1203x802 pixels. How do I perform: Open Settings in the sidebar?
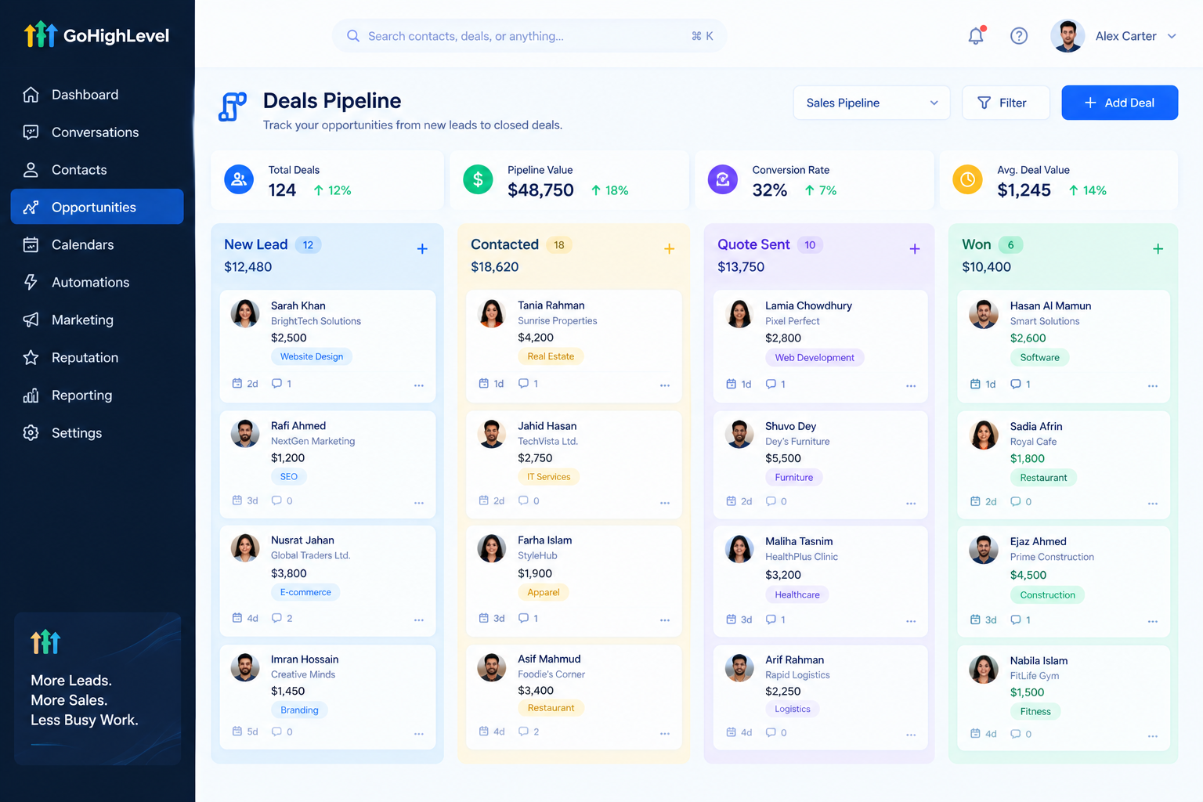tap(97, 432)
